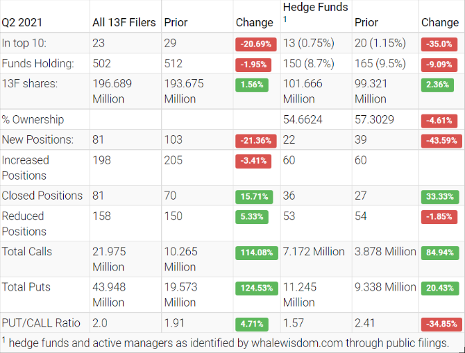465x353 pixels.
Task: Click the -34.85% PUT/CALL Ratio badge
Action: coord(440,324)
